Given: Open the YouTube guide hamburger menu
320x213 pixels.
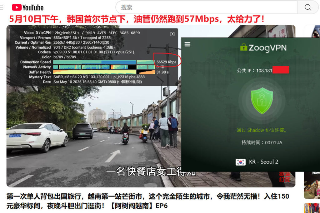Looking at the screenshot, I should 2,7.
